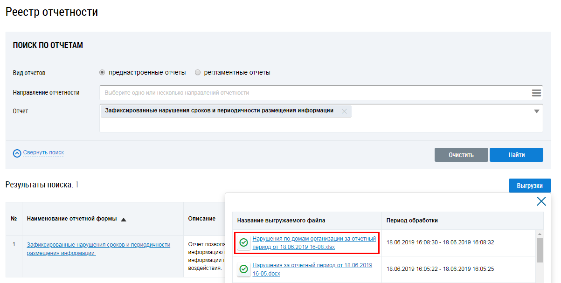
Task: Open the Выгрузки panel button
Action: click(x=530, y=186)
